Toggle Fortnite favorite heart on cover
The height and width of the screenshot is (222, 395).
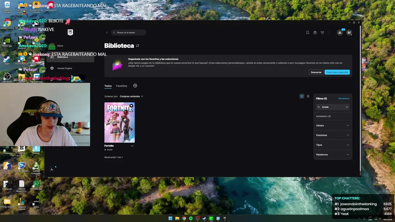(x=131, y=106)
